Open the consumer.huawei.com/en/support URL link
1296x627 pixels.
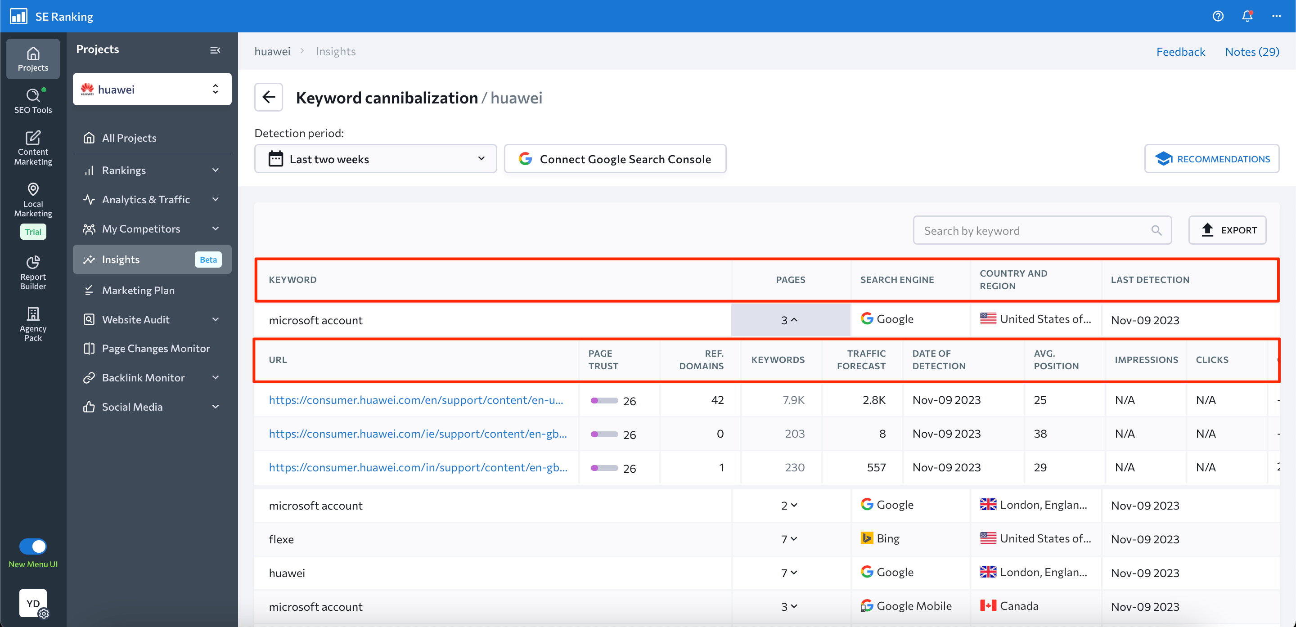[416, 400]
